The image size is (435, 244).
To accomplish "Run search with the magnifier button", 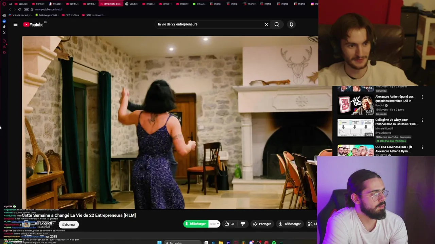I will 277,24.
